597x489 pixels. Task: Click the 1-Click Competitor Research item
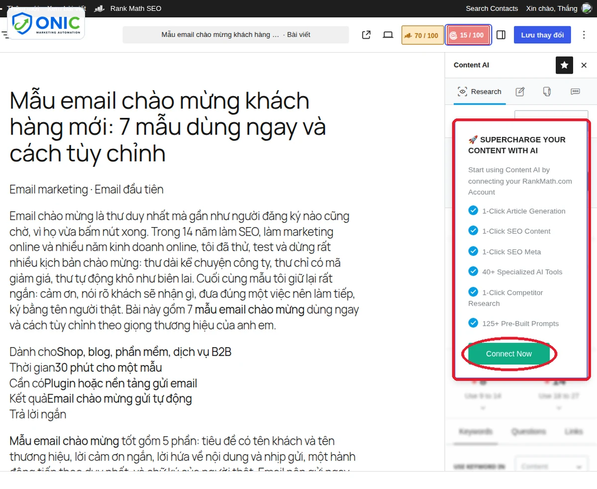505,297
